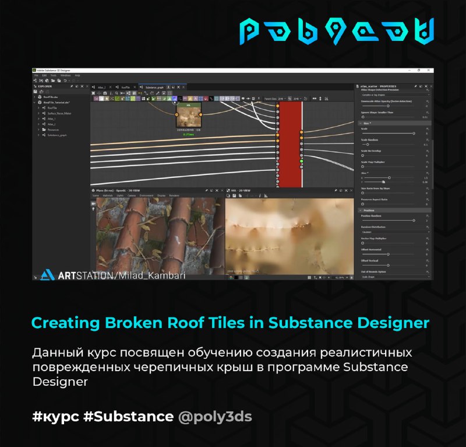Open Scene menu in 3D View

click(96, 195)
